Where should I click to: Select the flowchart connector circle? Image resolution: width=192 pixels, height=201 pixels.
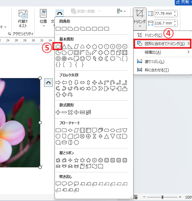point(58,136)
